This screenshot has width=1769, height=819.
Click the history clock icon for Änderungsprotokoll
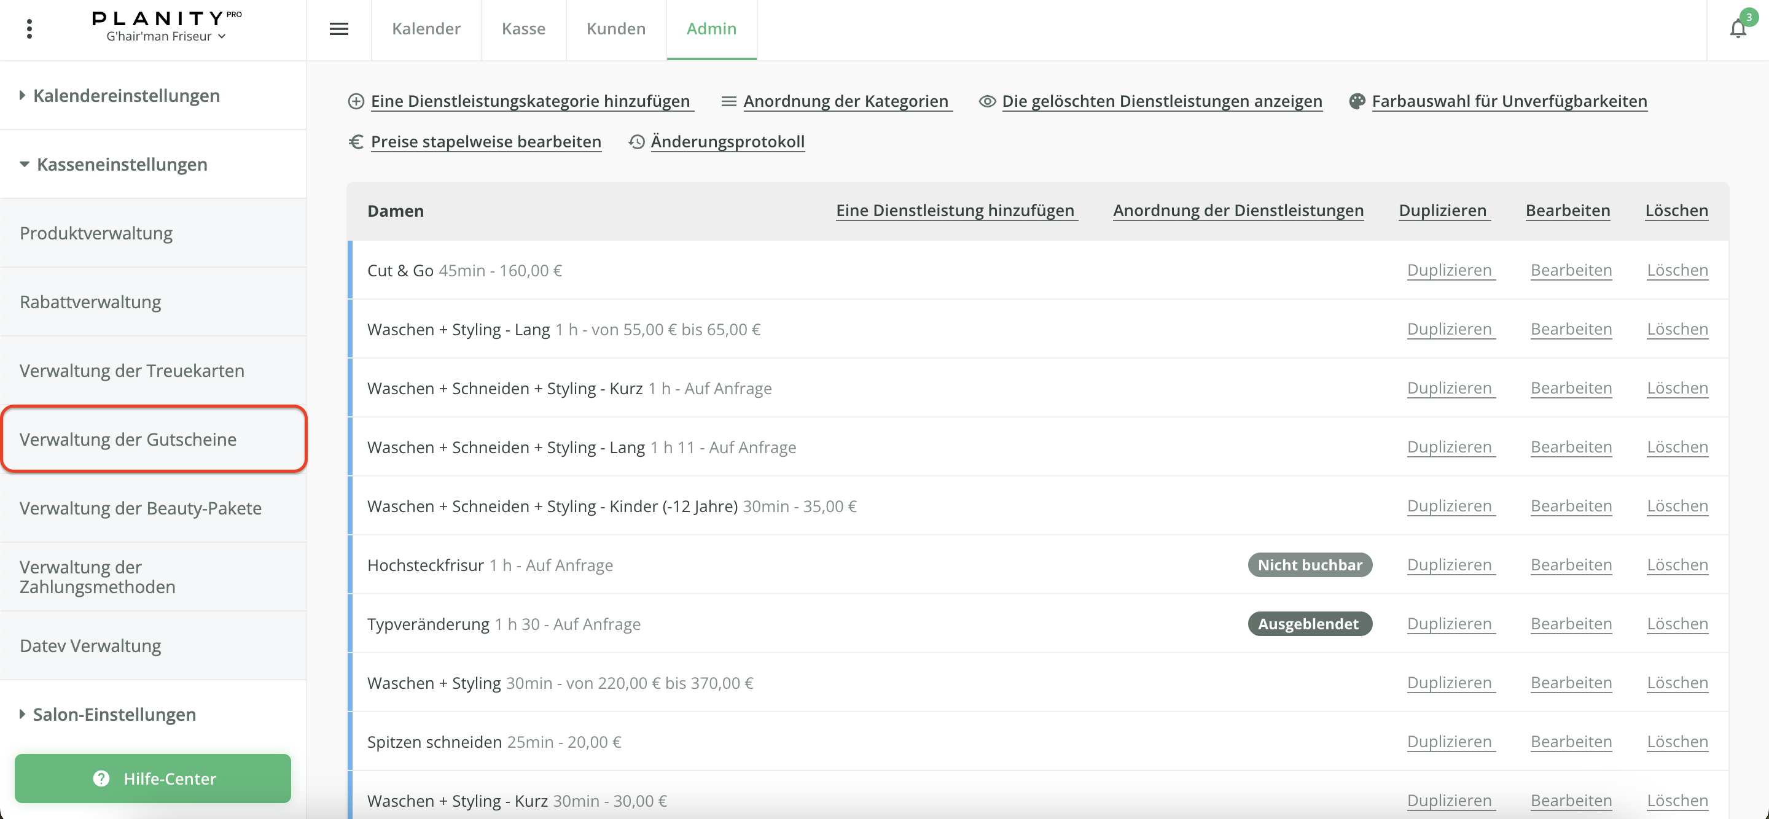click(636, 141)
